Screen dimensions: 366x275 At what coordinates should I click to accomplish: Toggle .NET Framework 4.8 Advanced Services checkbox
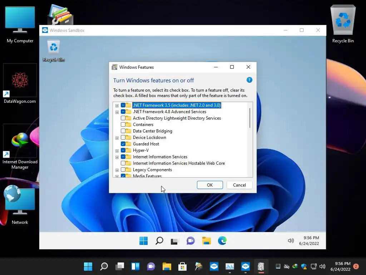pyautogui.click(x=123, y=112)
